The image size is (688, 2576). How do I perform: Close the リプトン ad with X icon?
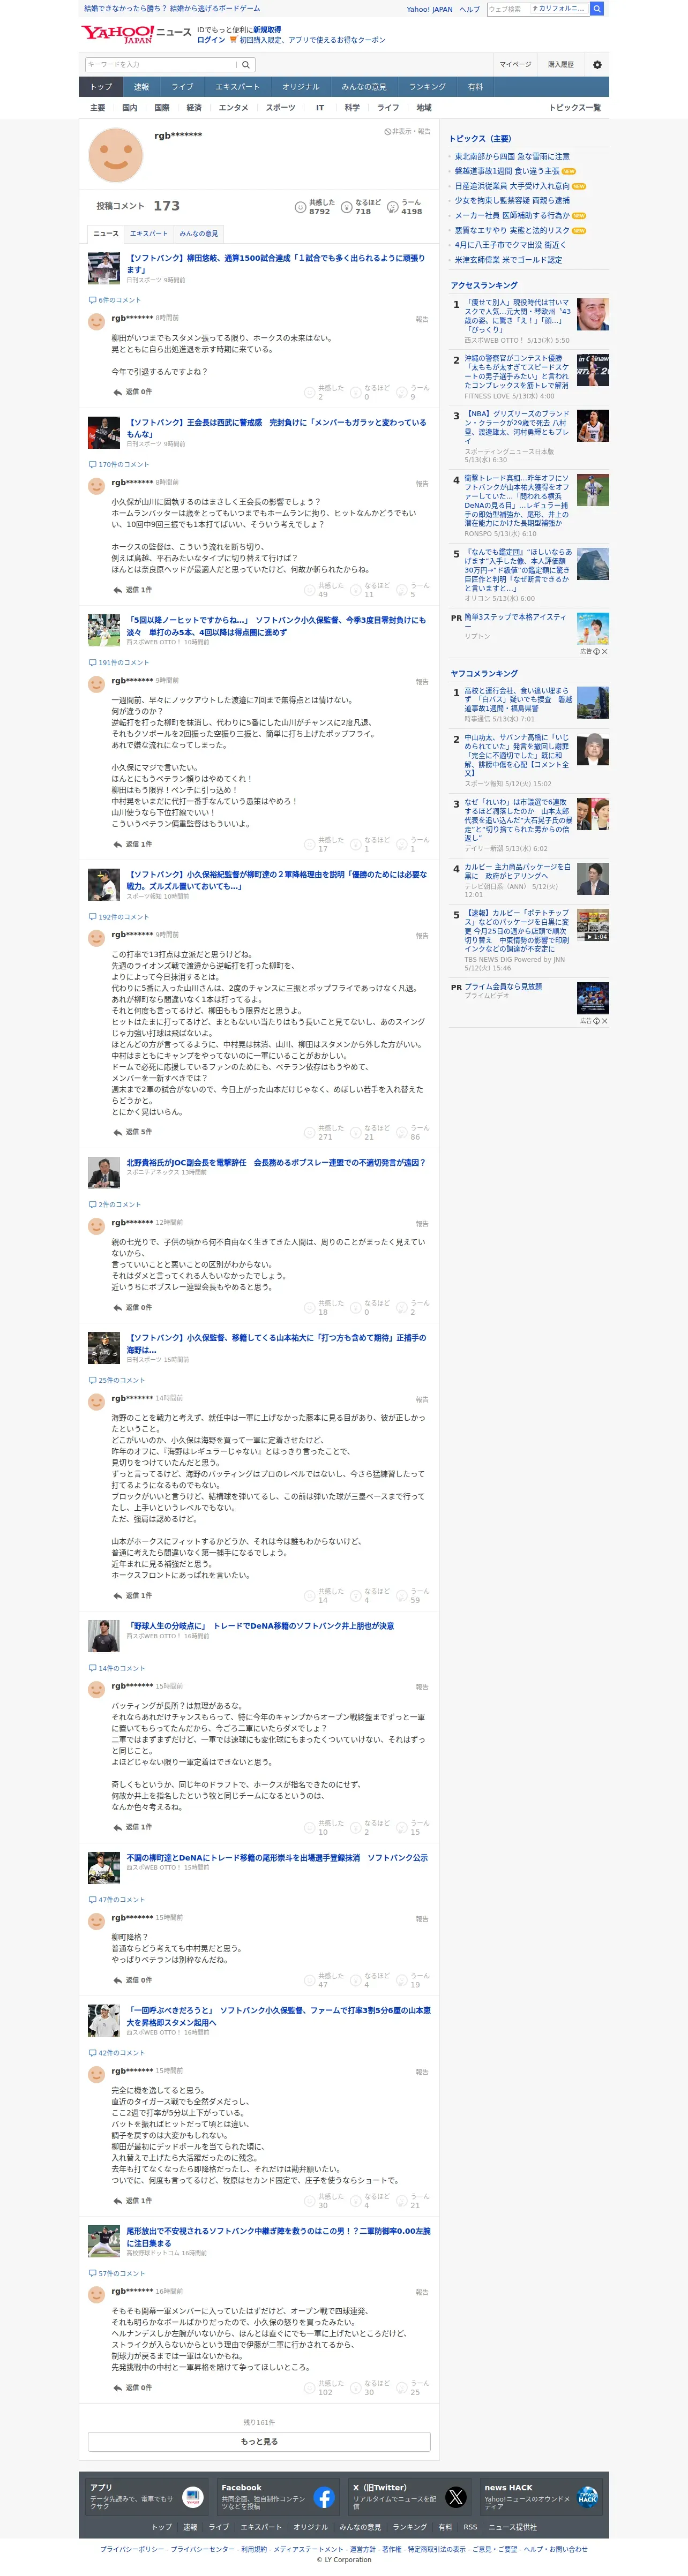click(604, 651)
